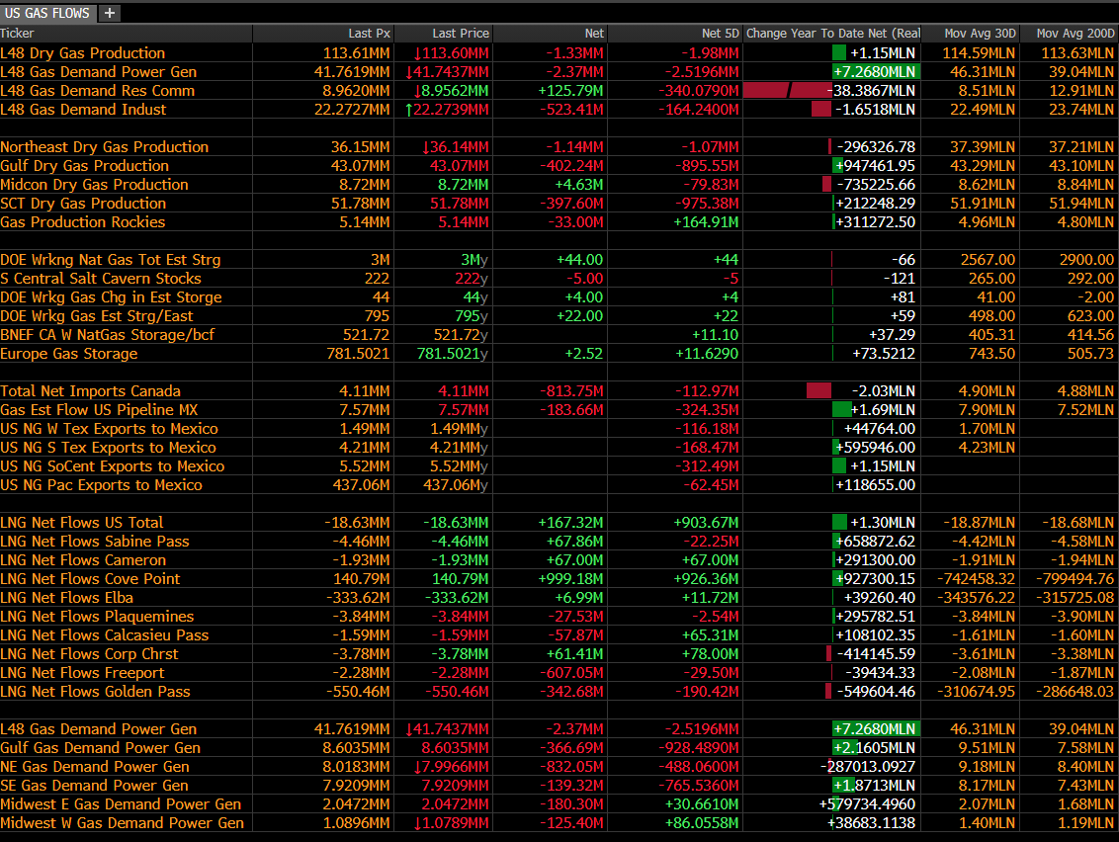Select DOE Wrkng Nat Gas Tot Est Strg

(x=111, y=260)
